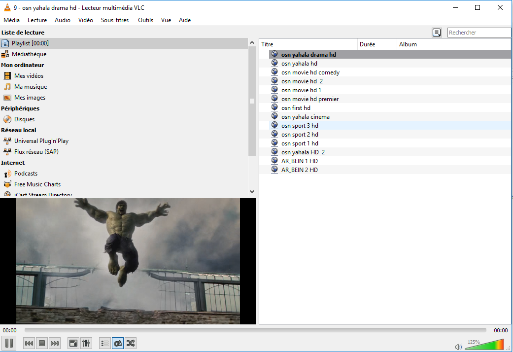513x352 pixels.
Task: Select osn yahala drama hd playlist entry
Action: [390, 54]
